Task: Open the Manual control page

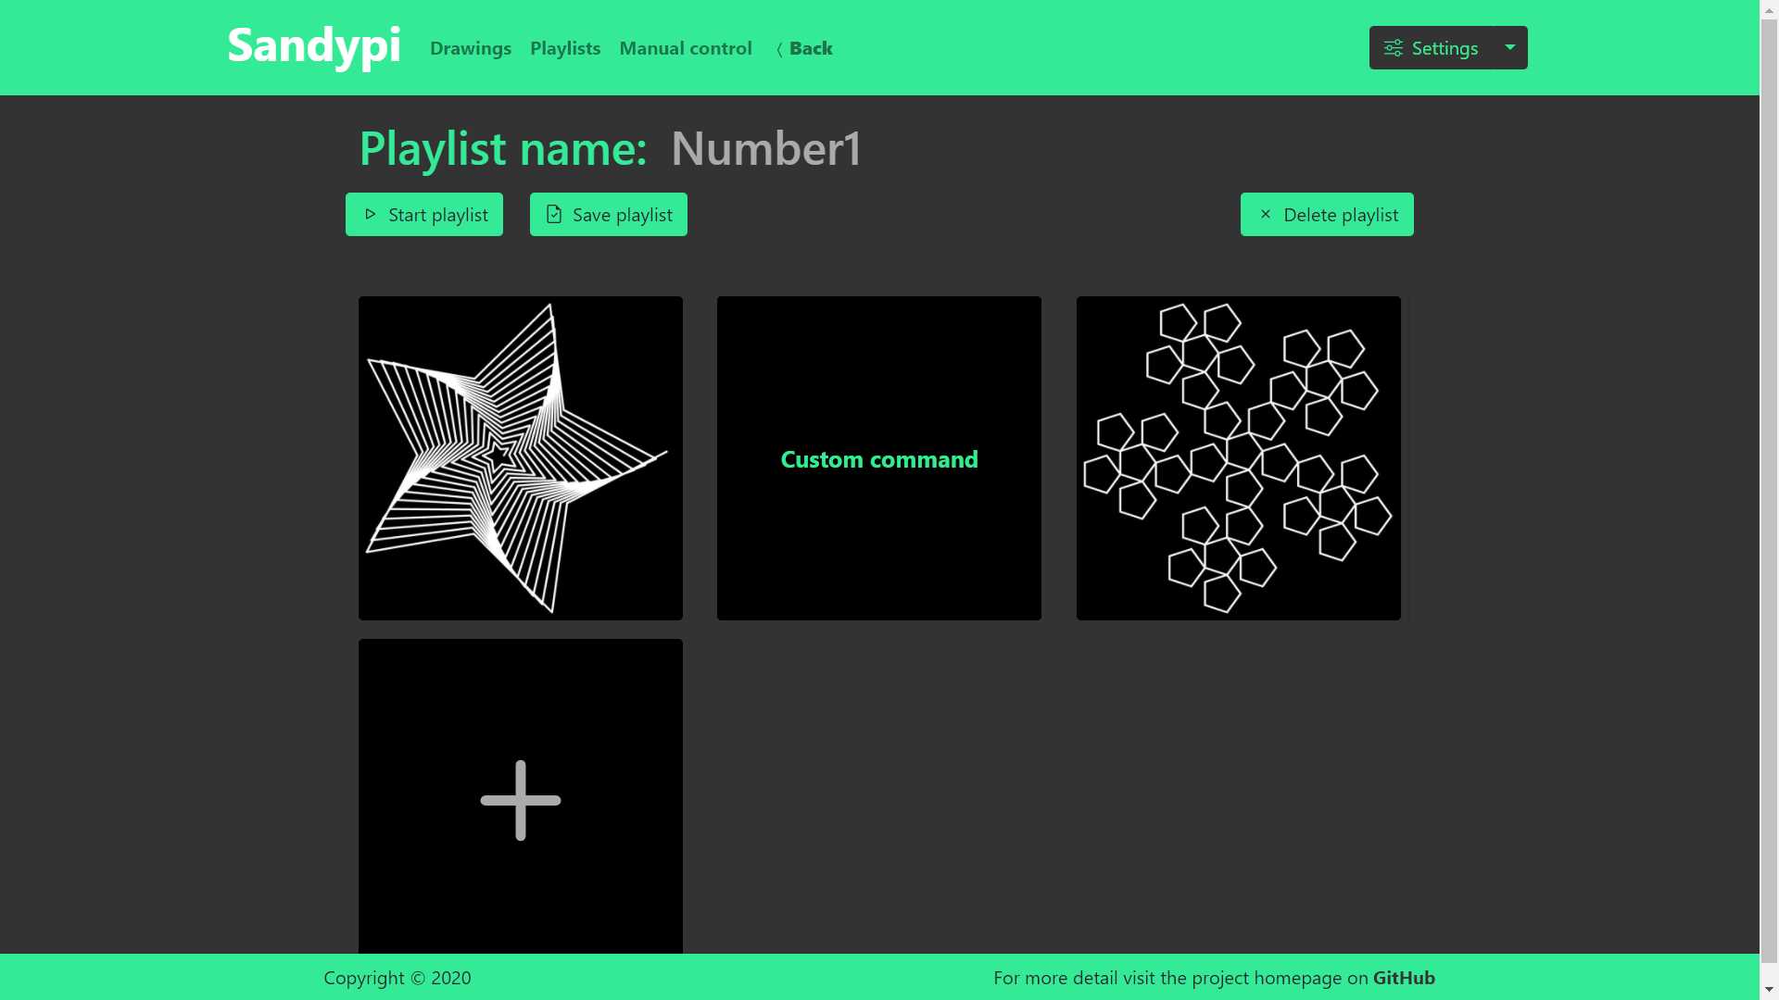Action: [x=686, y=48]
